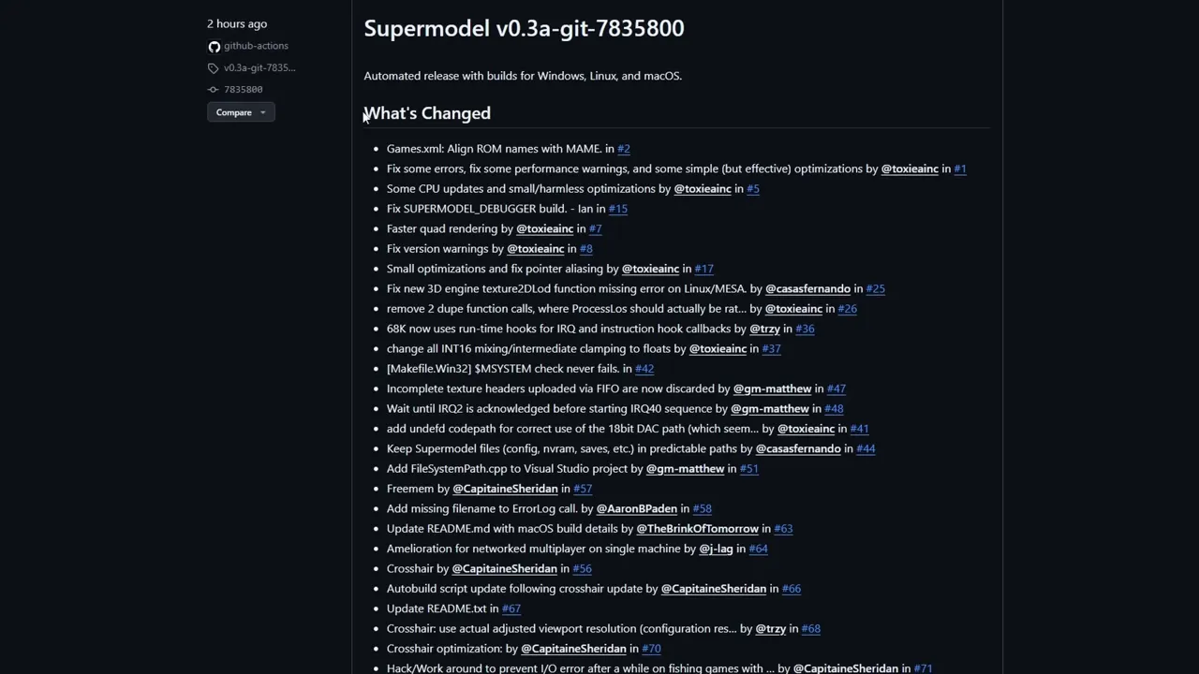Open pull request #68 about viewport resolution

[810, 628]
